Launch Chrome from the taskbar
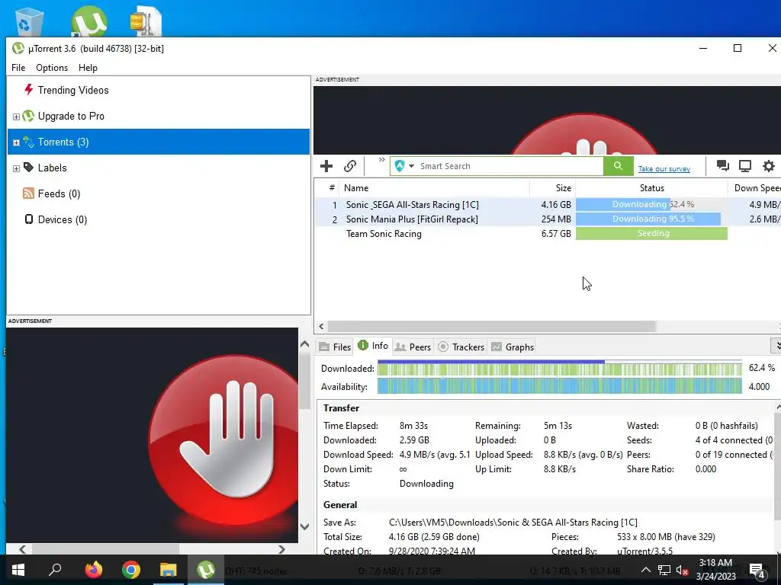The width and height of the screenshot is (781, 585). (x=131, y=570)
